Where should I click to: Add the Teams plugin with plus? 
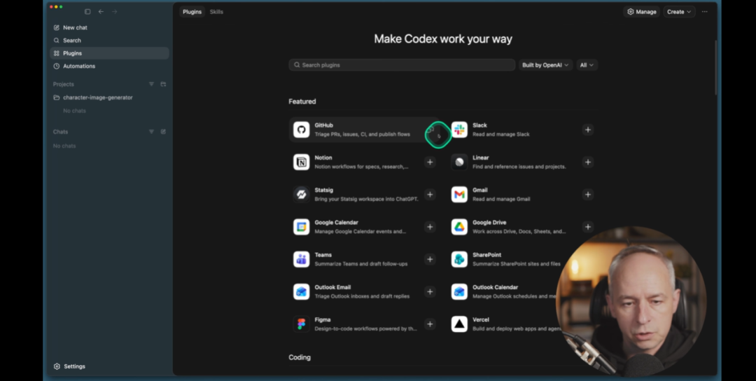[430, 259]
